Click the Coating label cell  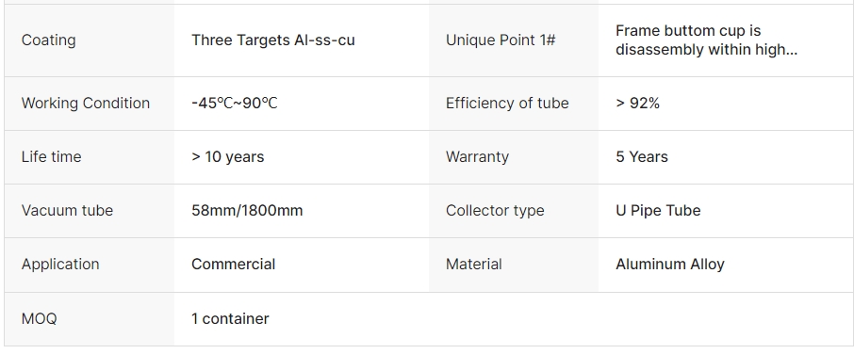90,40
